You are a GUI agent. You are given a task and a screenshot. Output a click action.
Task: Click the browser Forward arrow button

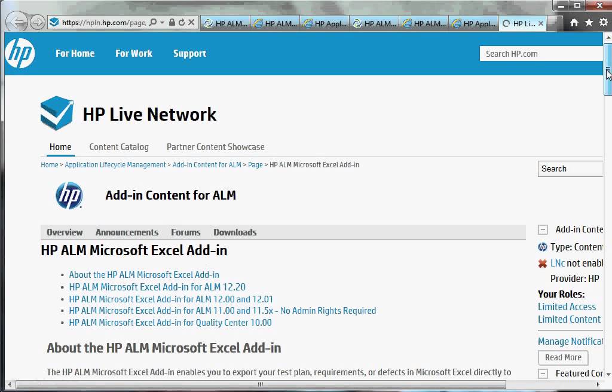(38, 22)
